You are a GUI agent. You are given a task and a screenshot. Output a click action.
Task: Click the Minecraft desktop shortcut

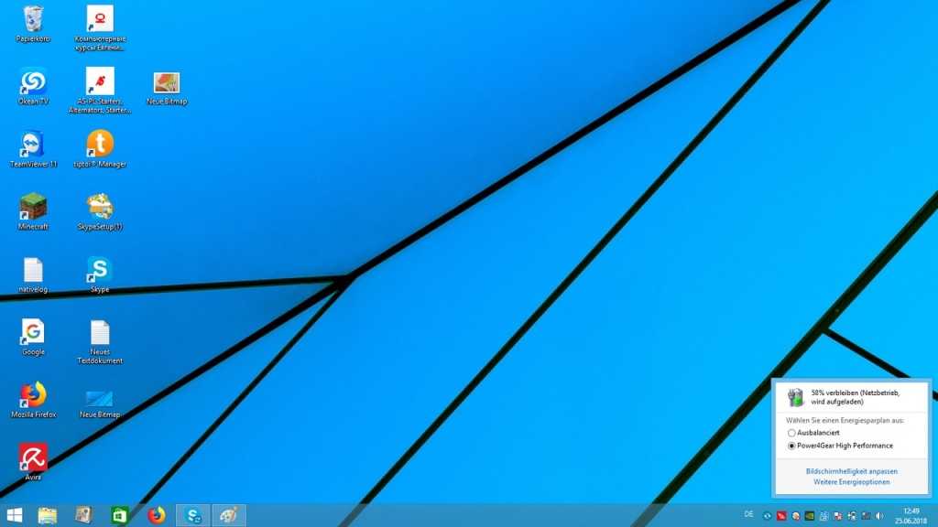pyautogui.click(x=33, y=207)
